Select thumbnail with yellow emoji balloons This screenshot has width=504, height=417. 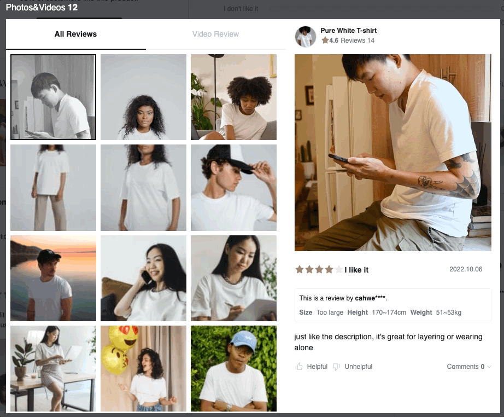[x=143, y=368]
